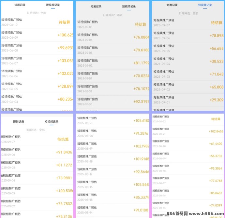Image resolution: width=225 pixels, height=218 pixels.
Task: Select the amount +71.043
Action: [217, 74]
